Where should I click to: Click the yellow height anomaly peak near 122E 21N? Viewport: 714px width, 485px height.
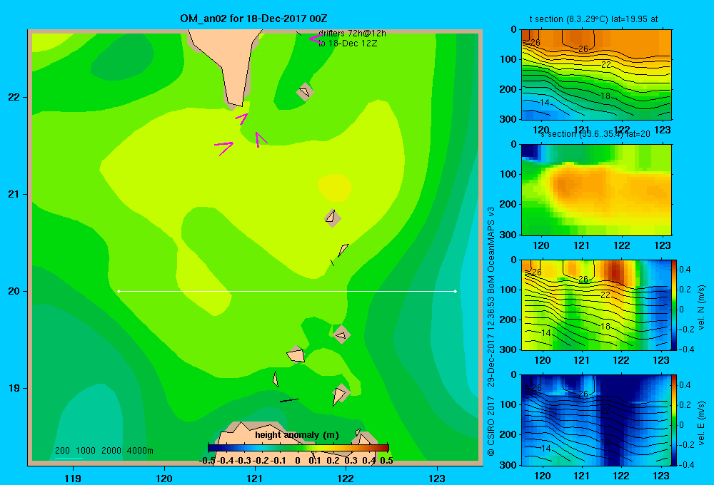point(335,188)
